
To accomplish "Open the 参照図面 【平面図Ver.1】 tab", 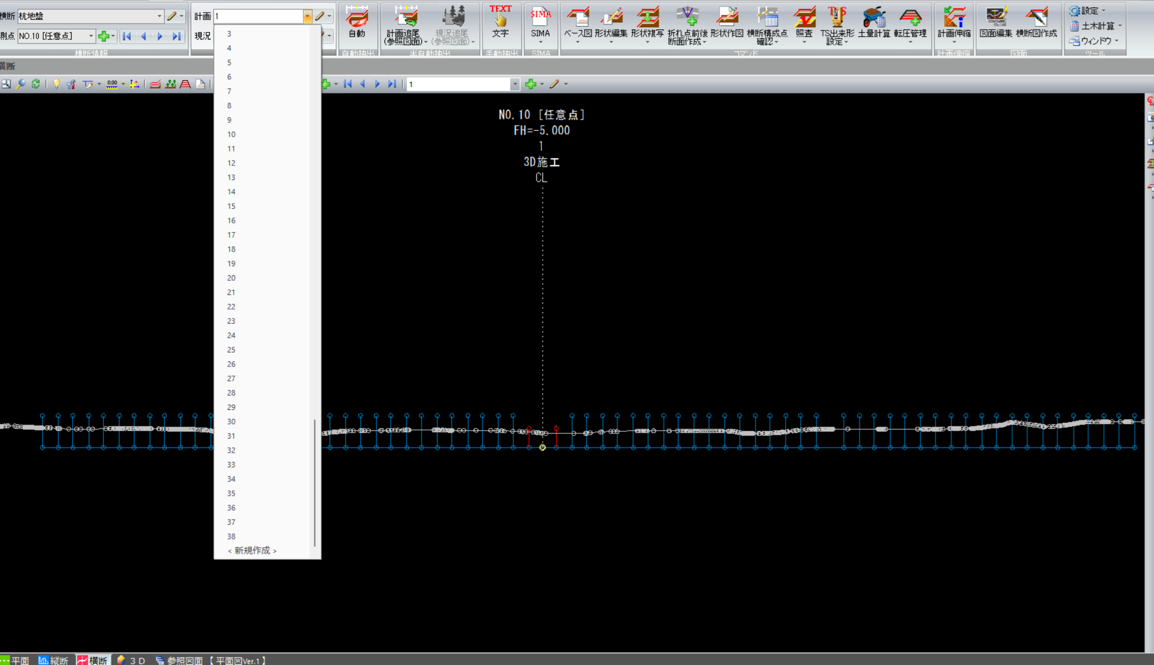I will pos(211,660).
